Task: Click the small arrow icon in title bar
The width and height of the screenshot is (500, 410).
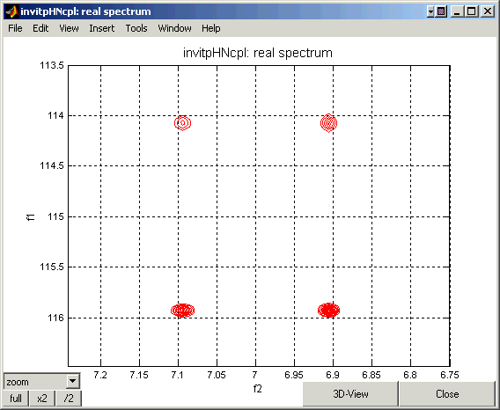Action: coord(430,12)
